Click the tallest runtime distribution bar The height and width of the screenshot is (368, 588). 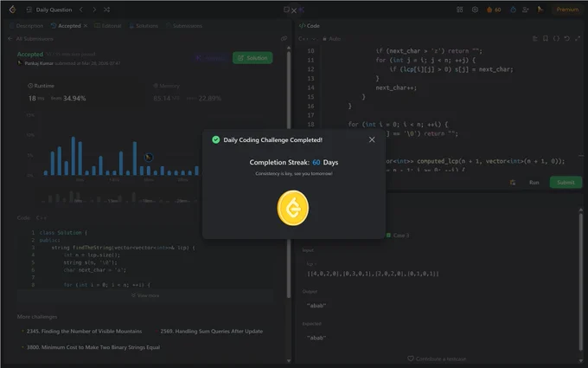[x=73, y=156]
